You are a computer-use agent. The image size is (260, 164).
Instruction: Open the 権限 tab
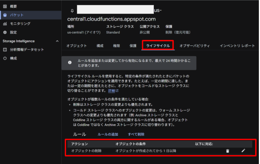tap(116, 46)
